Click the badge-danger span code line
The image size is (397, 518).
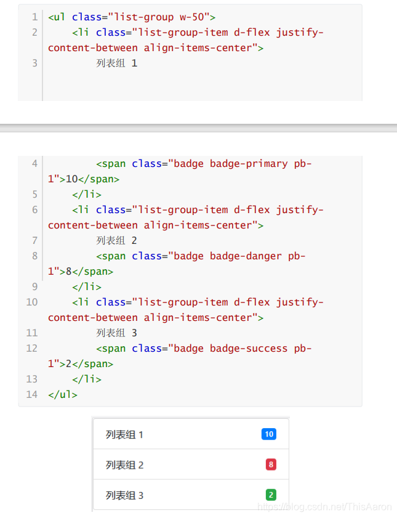[x=177, y=264]
